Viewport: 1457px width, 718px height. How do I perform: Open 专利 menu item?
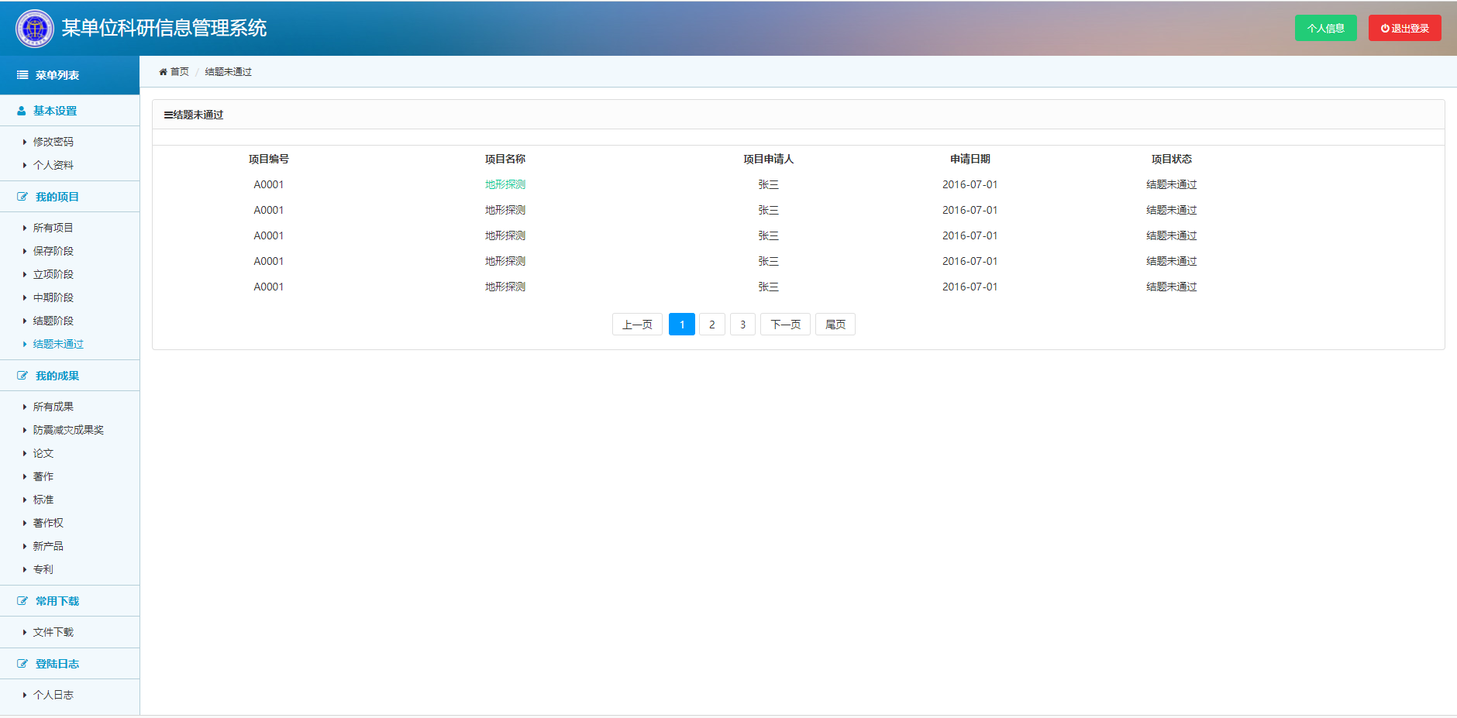43,569
